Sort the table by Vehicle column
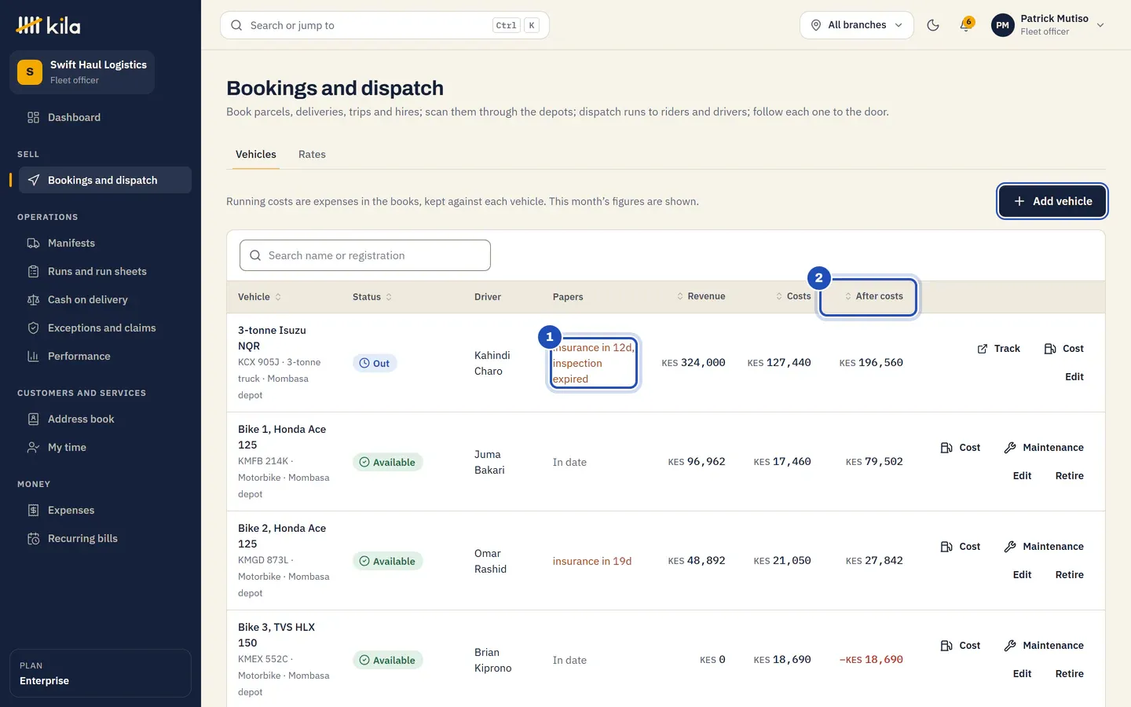This screenshot has height=707, width=1131. tap(259, 297)
